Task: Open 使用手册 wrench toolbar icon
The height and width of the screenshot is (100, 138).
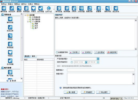Action: tap(108, 9)
